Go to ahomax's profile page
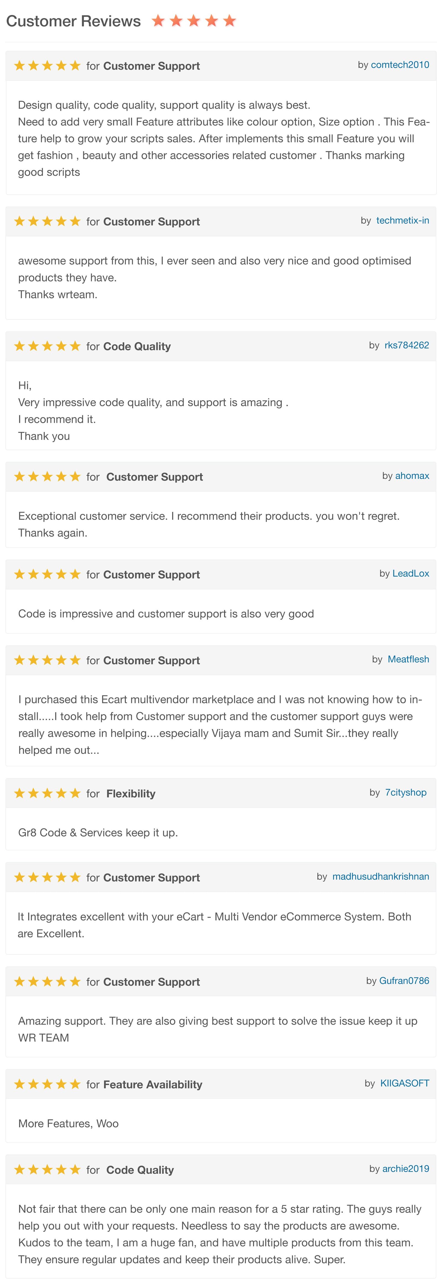 click(412, 476)
